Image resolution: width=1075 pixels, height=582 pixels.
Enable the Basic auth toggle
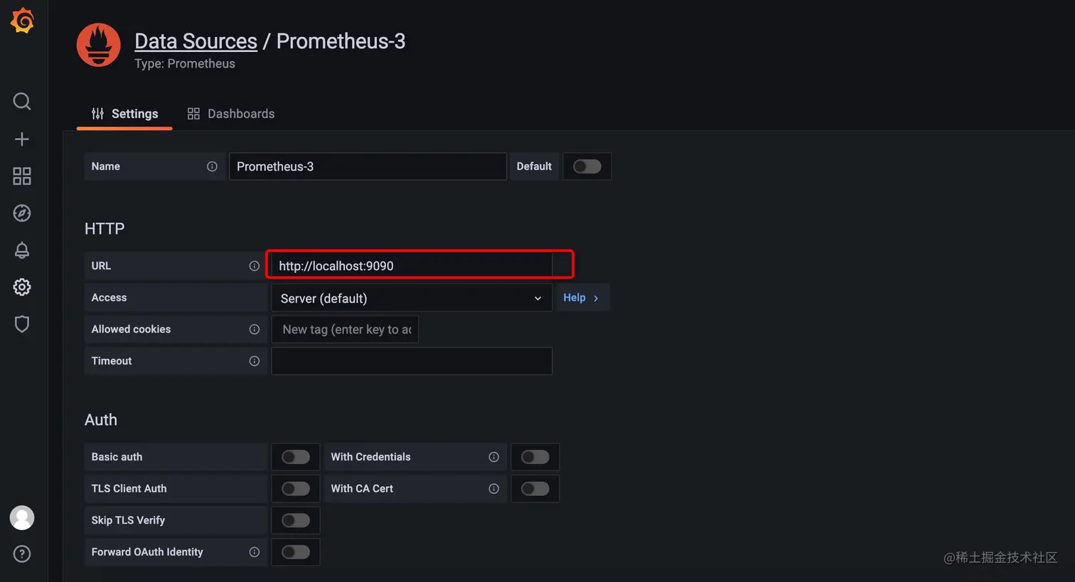[x=295, y=457]
